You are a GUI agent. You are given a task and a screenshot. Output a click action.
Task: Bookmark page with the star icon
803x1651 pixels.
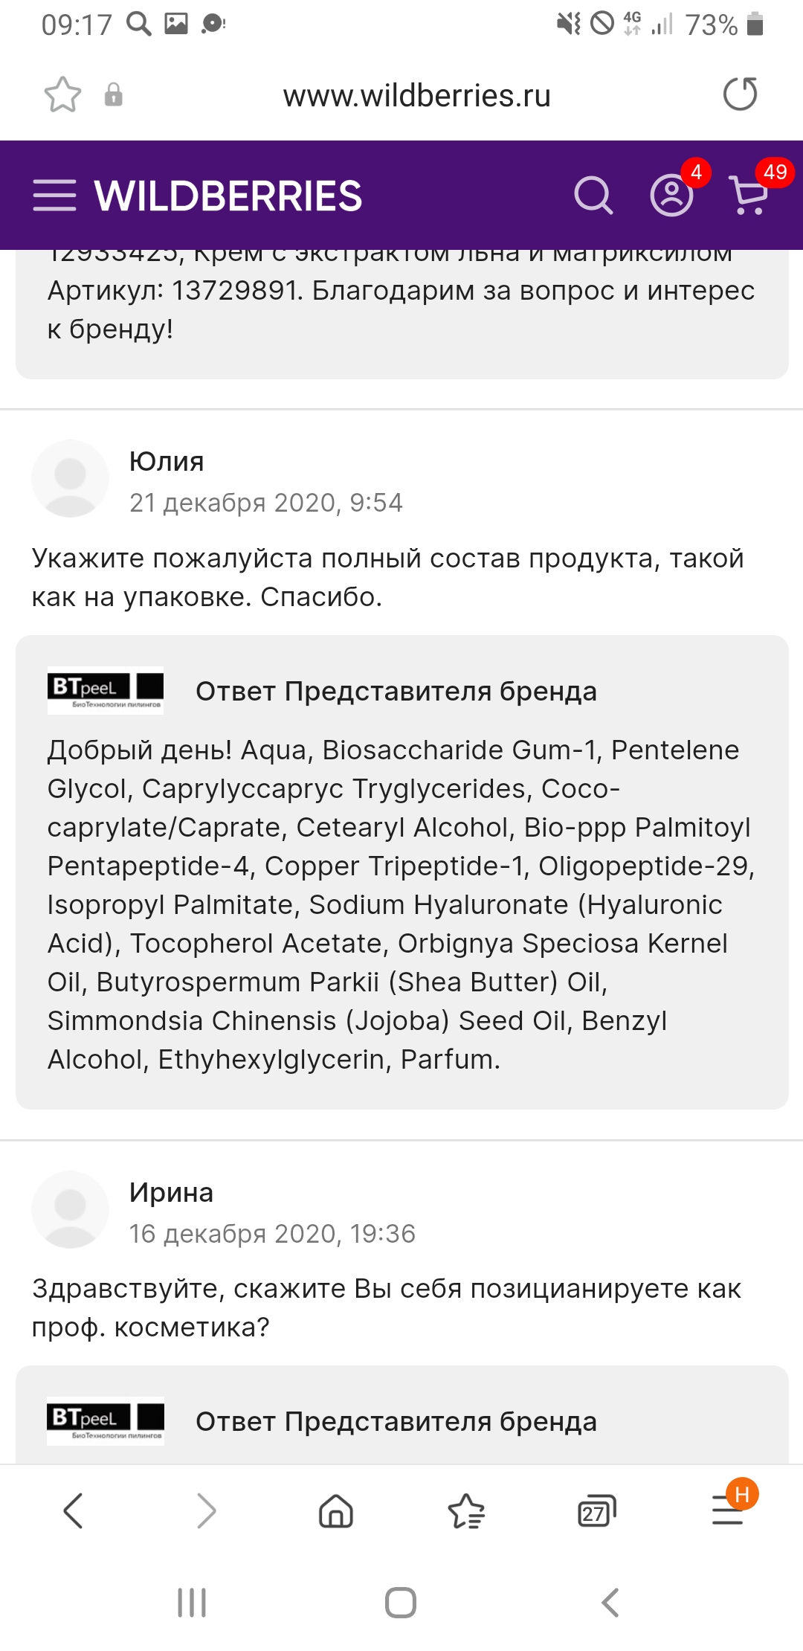pos(62,95)
